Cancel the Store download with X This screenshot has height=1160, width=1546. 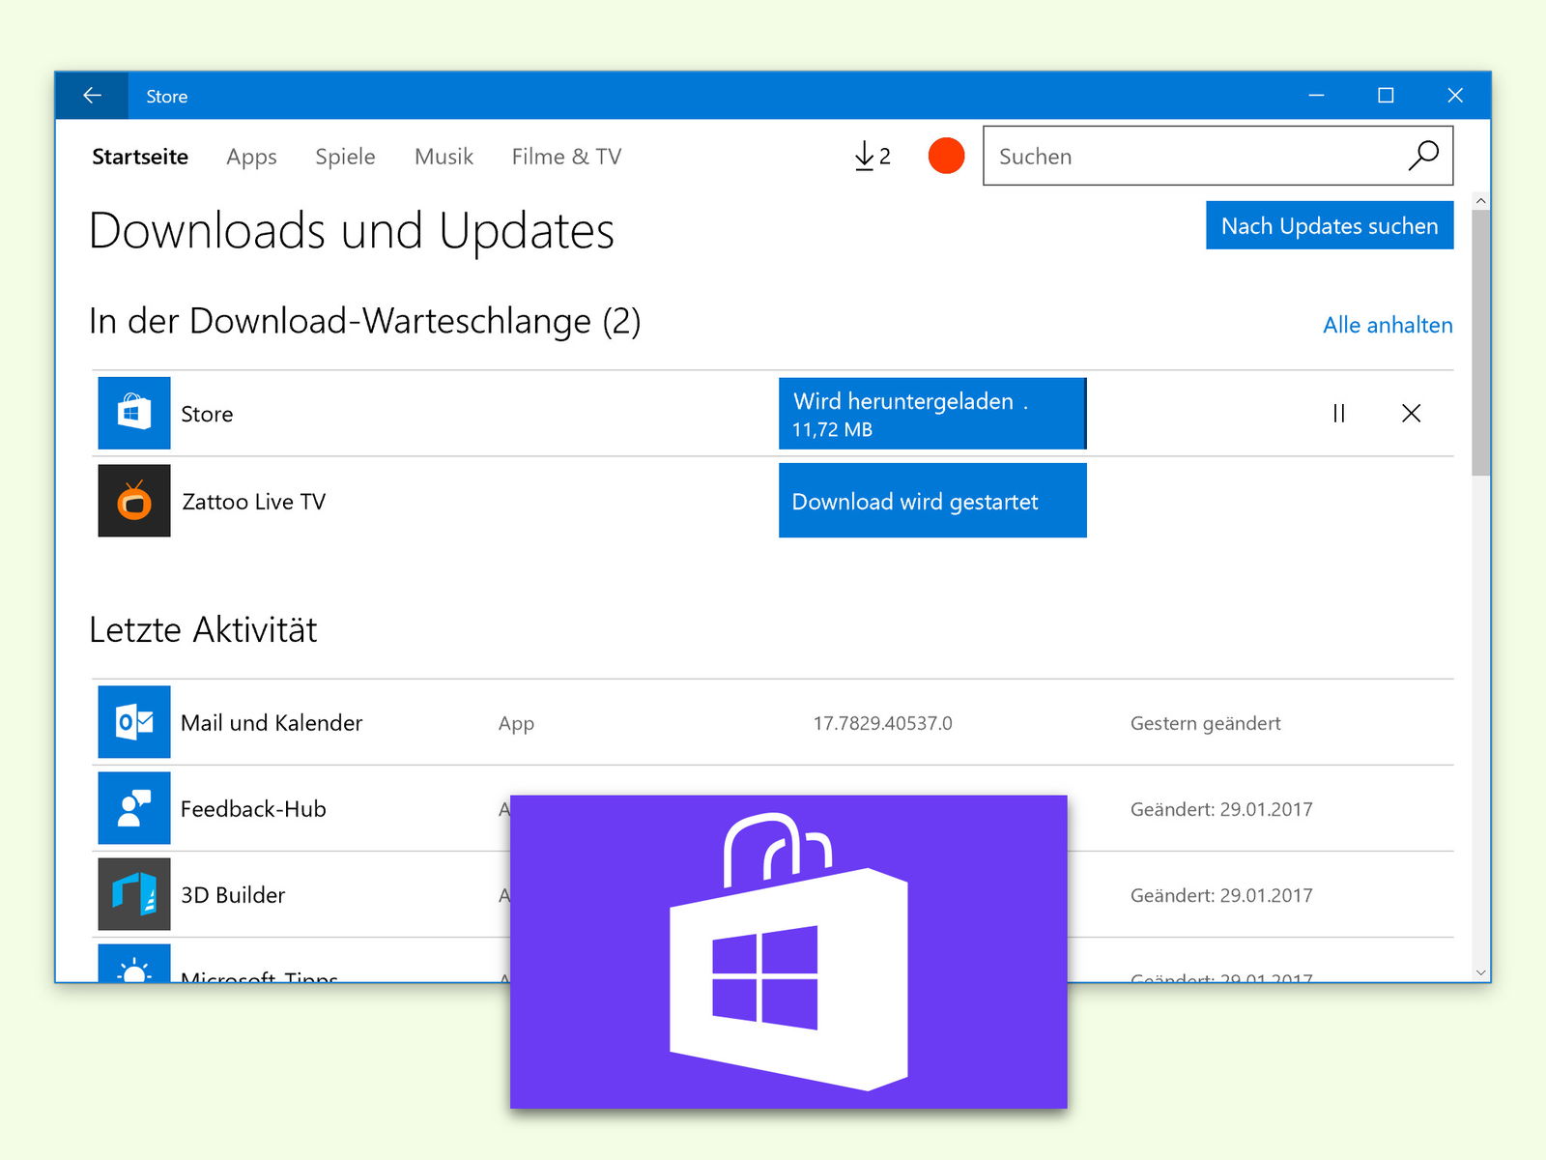(x=1411, y=414)
